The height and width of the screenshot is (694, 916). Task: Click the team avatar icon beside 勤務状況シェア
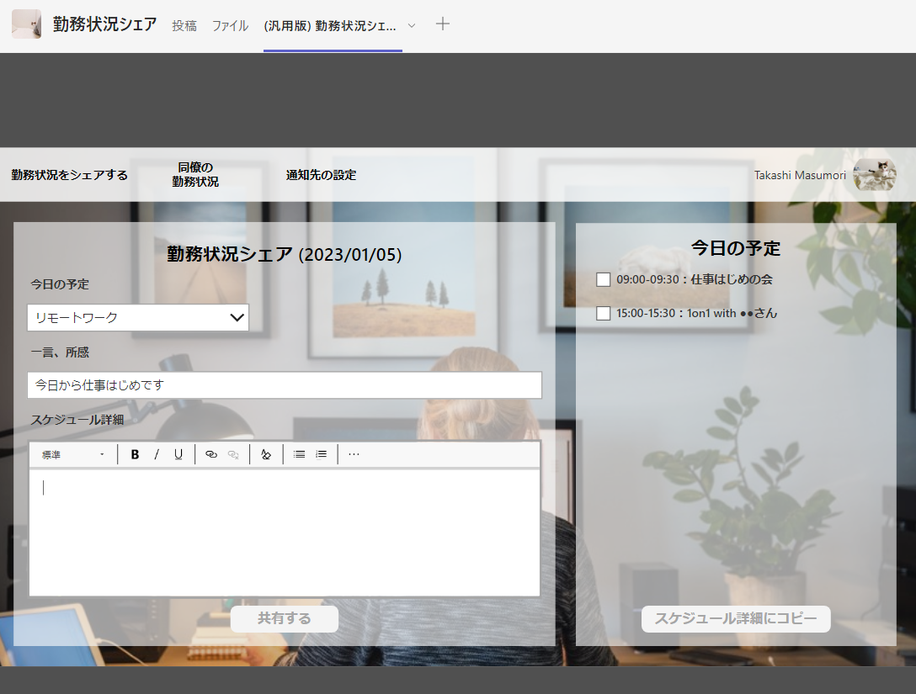point(26,24)
